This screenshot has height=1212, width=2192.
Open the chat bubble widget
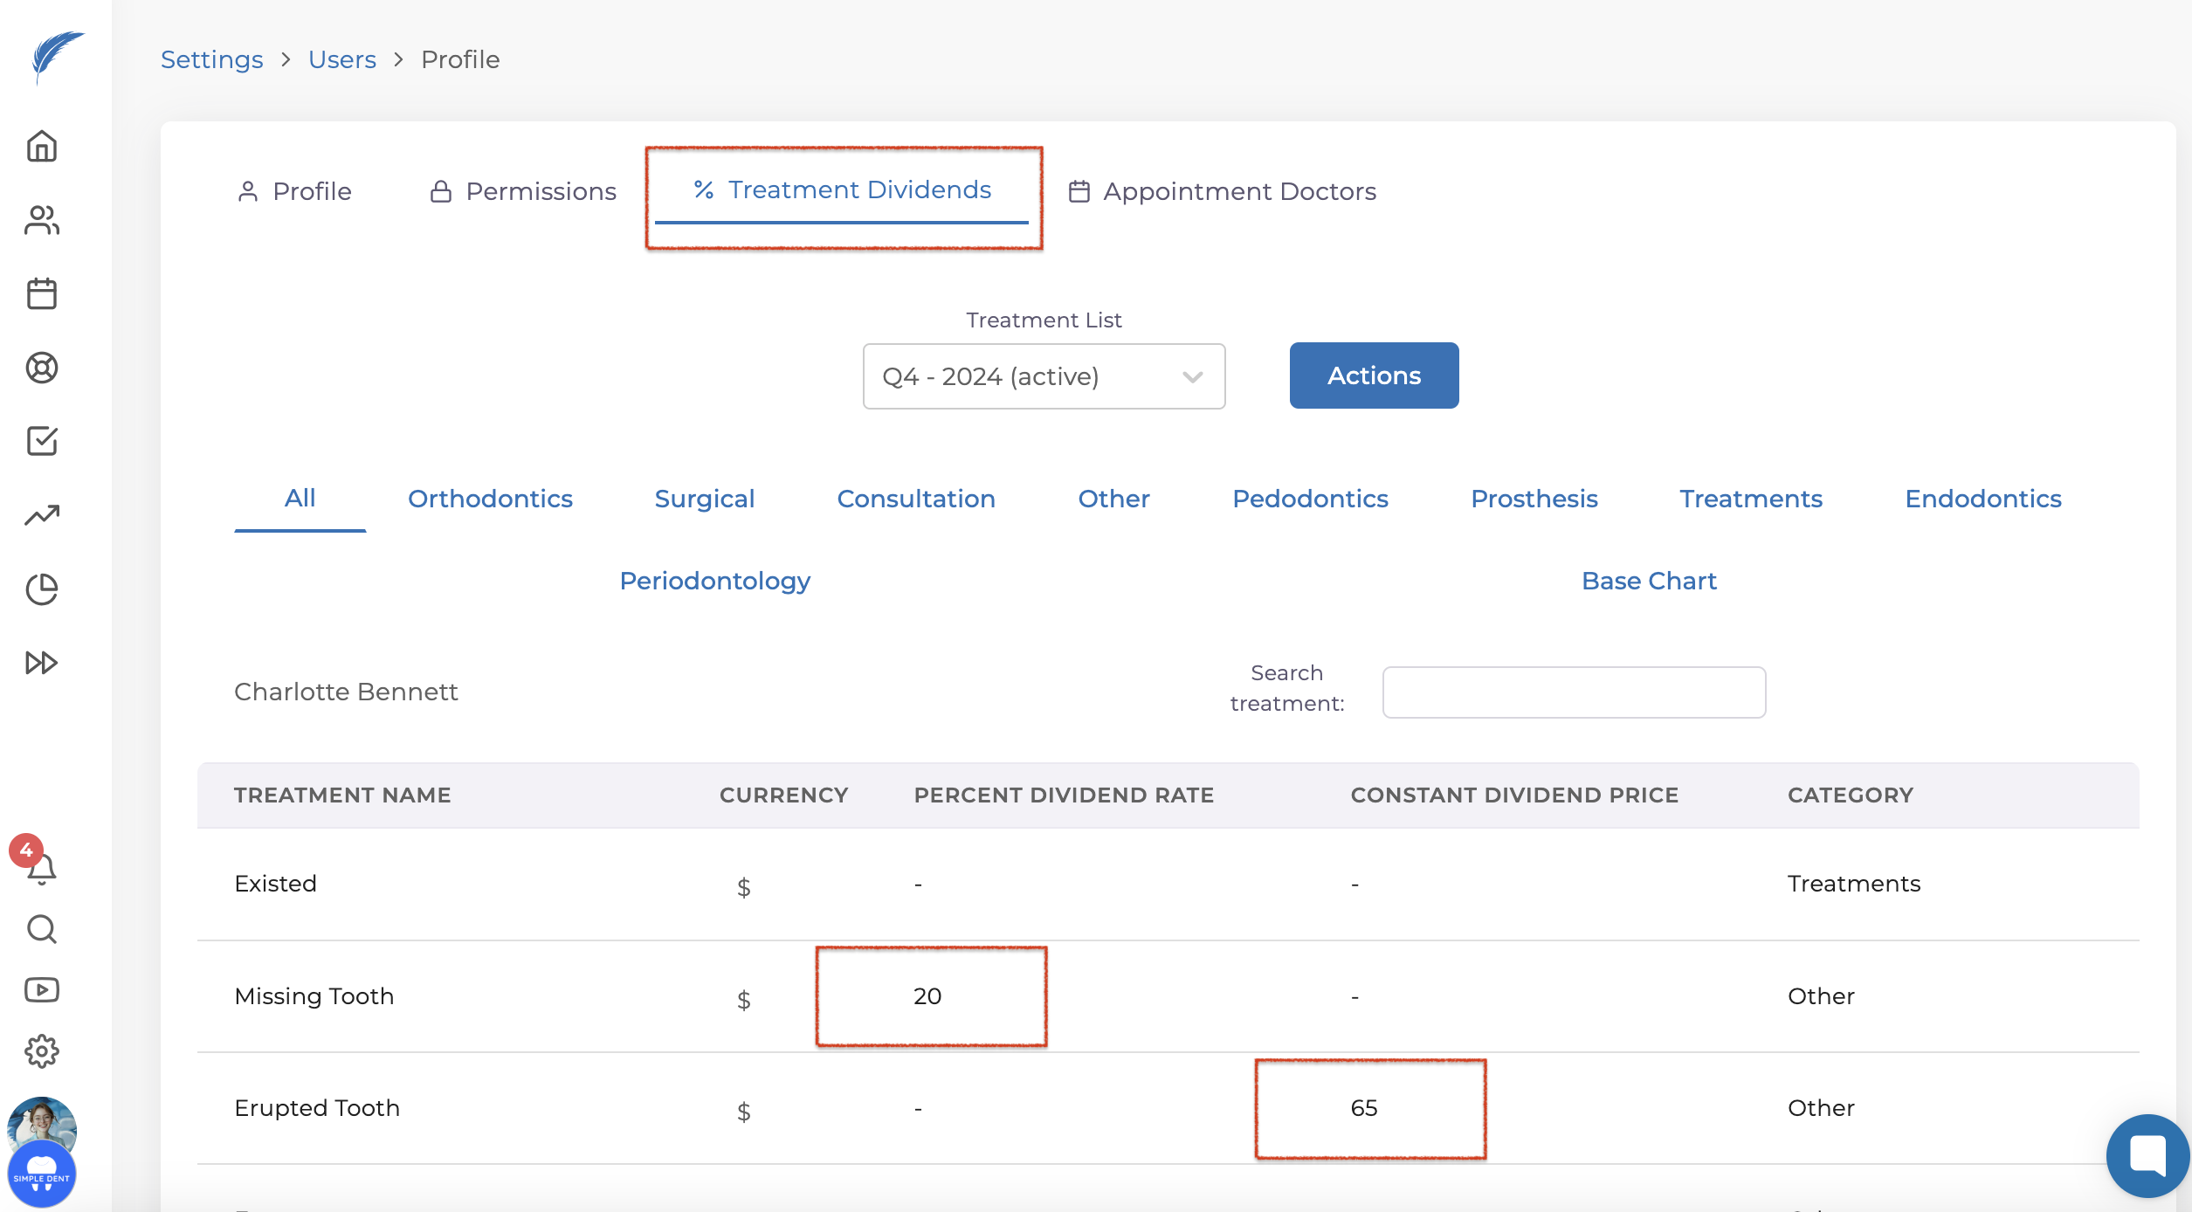[x=2147, y=1155]
